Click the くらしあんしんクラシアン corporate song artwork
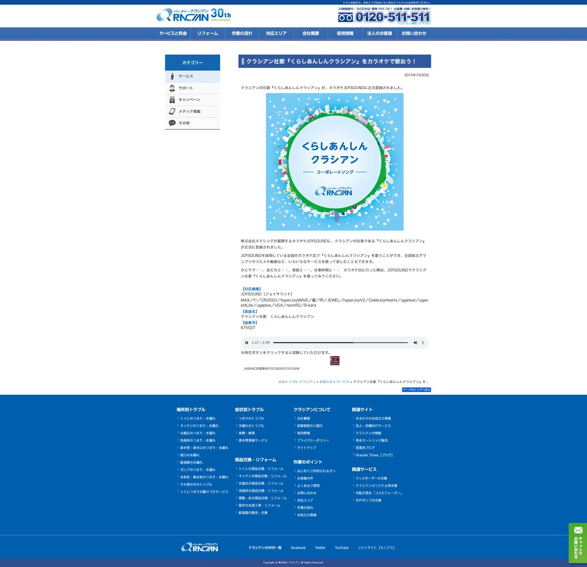 (335, 161)
